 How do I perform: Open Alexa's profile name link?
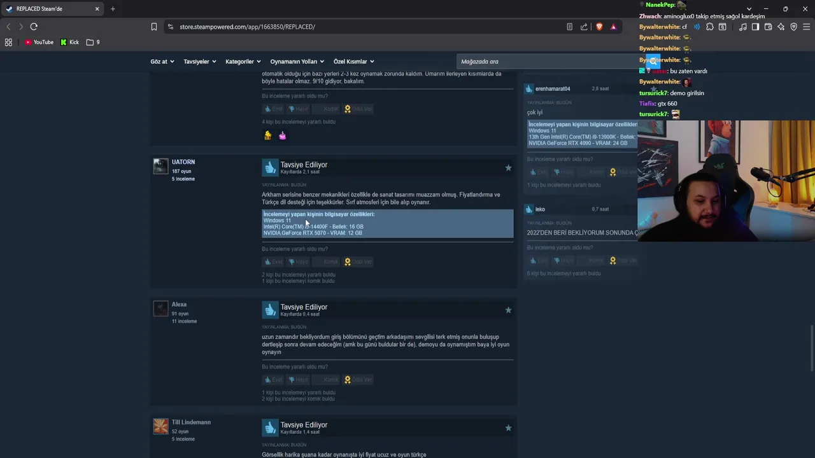179,305
